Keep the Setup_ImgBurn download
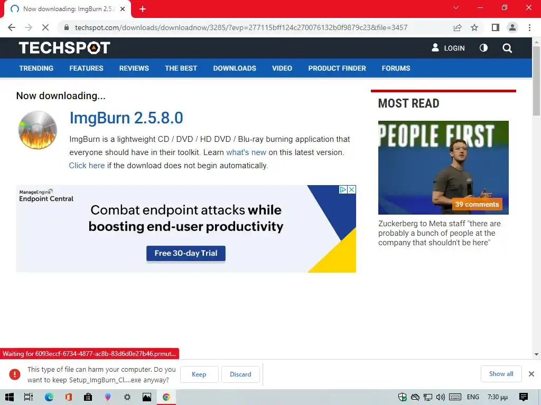 click(199, 374)
